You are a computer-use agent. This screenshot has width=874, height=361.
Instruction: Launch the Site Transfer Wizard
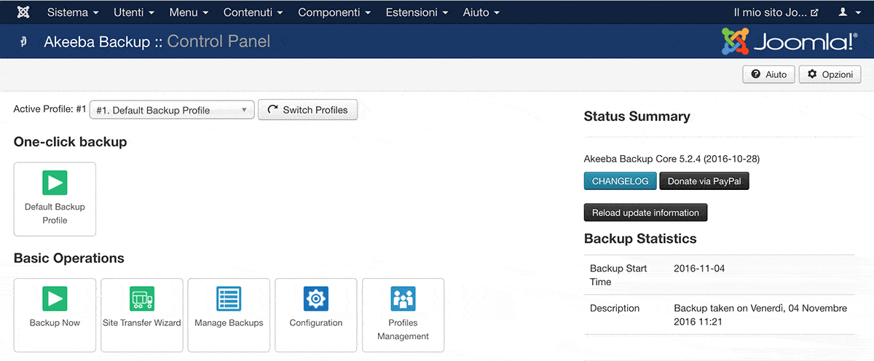click(141, 315)
